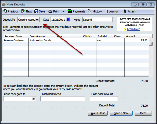
Task: Click the scrollbar thumb of deposit list
Action: click(151, 44)
